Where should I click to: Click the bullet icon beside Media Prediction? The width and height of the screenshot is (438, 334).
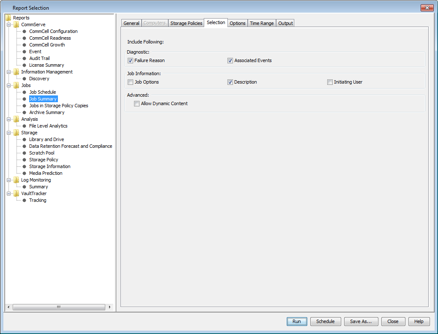pyautogui.click(x=24, y=173)
